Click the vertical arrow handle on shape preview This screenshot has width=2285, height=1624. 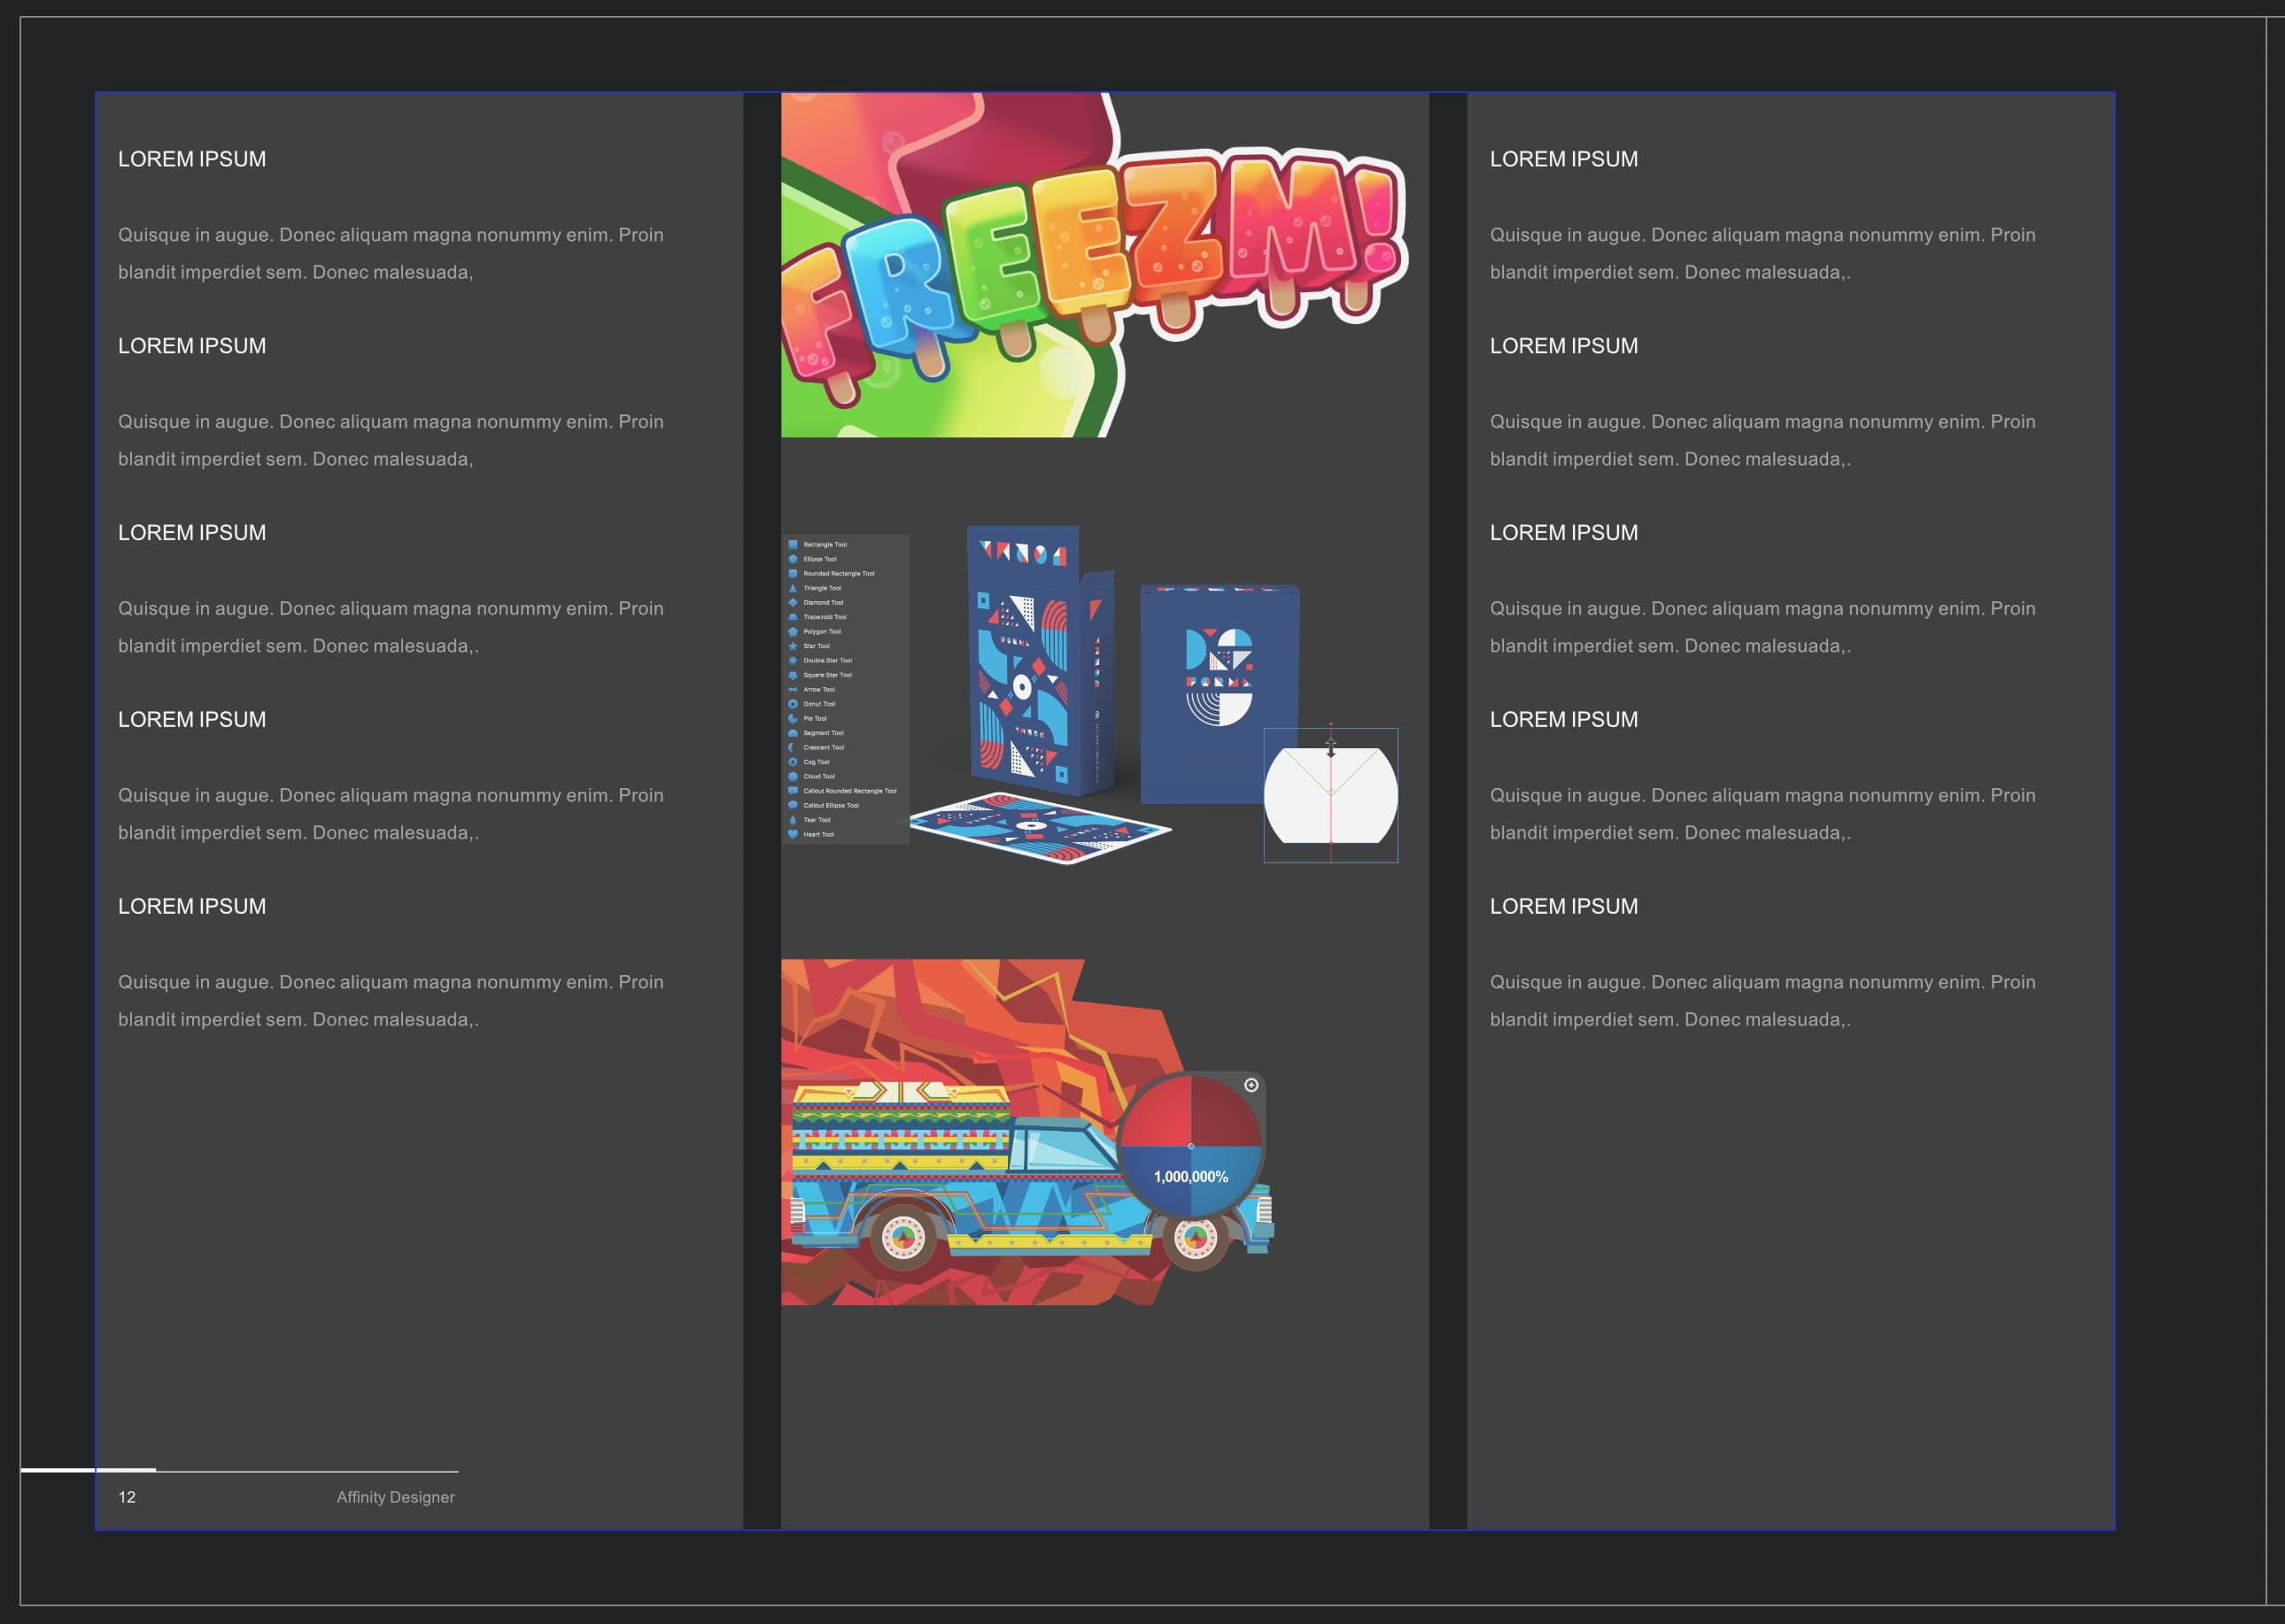tap(1330, 747)
